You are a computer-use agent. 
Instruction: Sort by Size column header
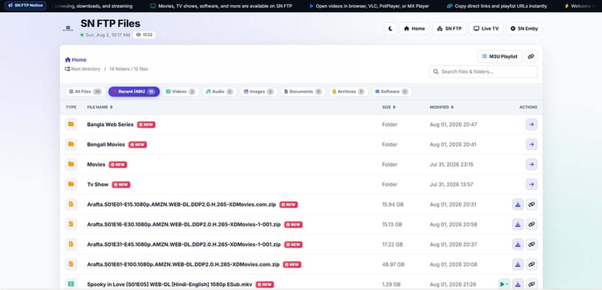pyautogui.click(x=388, y=107)
